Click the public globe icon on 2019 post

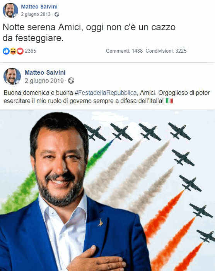pos(71,81)
